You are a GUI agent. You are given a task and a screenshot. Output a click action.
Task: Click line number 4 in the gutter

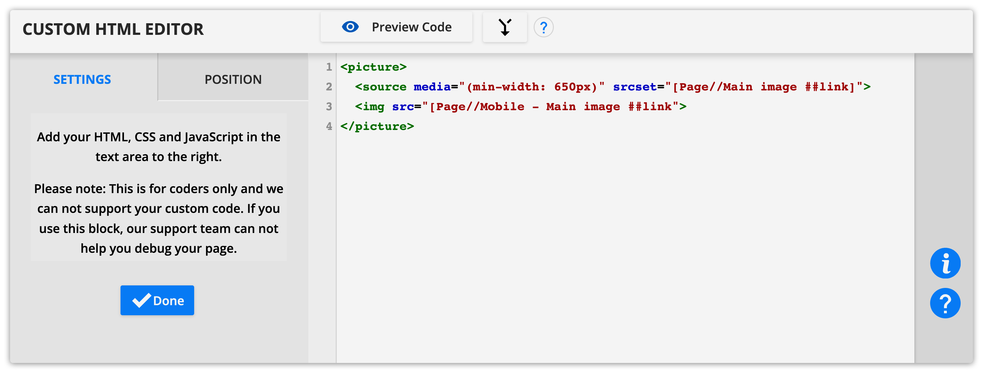tap(329, 126)
